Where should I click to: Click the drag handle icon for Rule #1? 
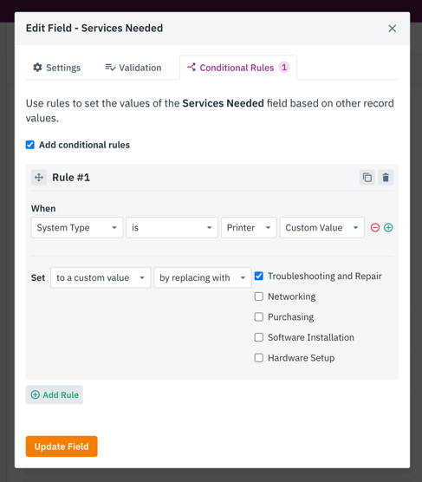tap(39, 178)
